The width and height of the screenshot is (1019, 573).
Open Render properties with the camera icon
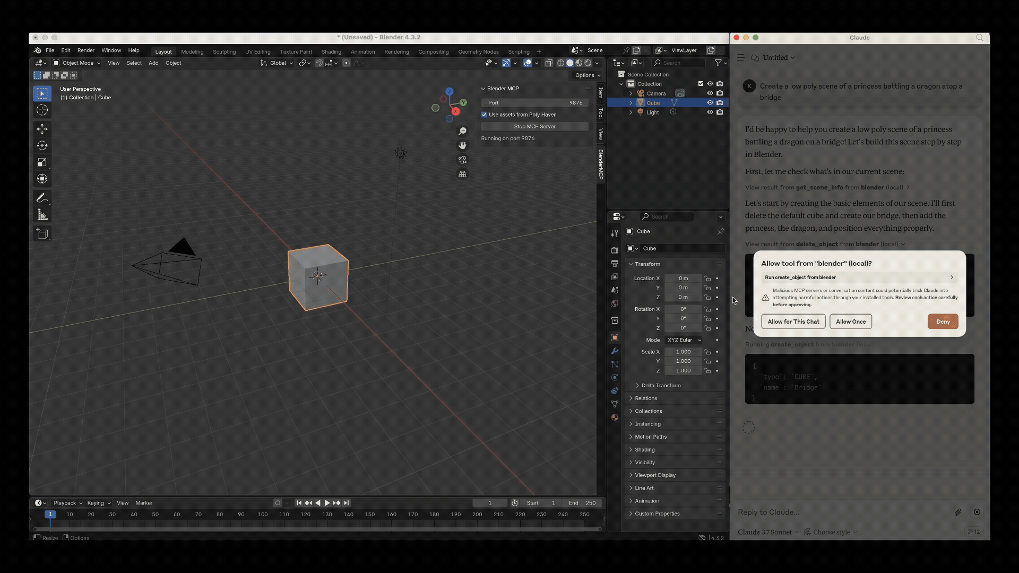614,249
